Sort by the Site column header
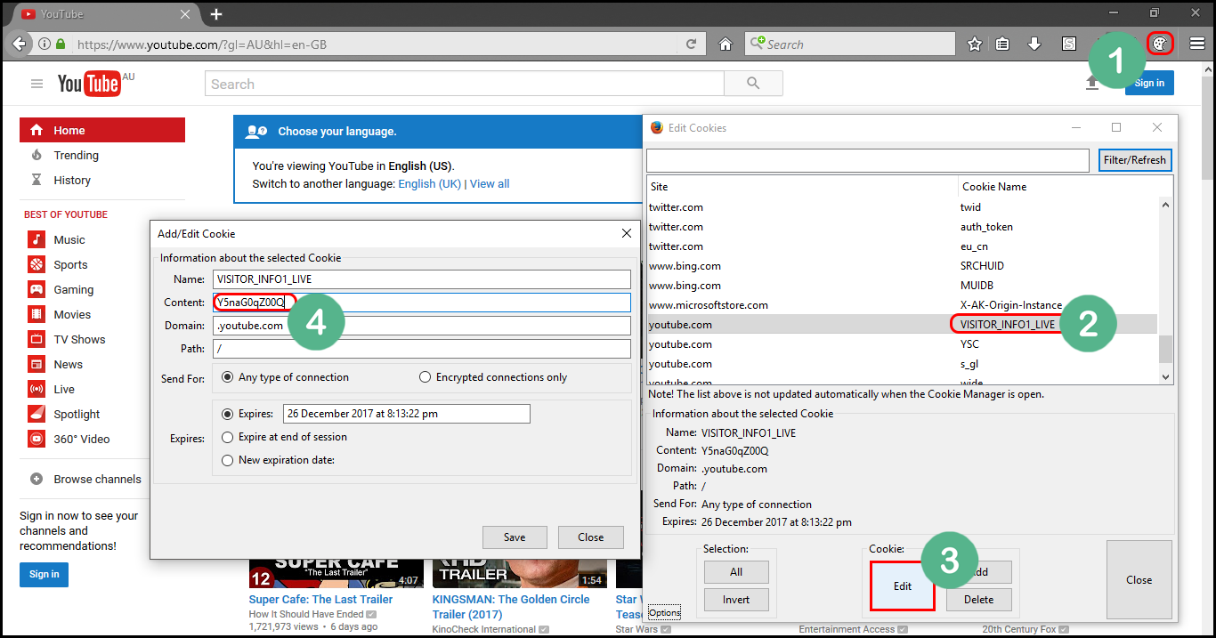 tap(802, 187)
